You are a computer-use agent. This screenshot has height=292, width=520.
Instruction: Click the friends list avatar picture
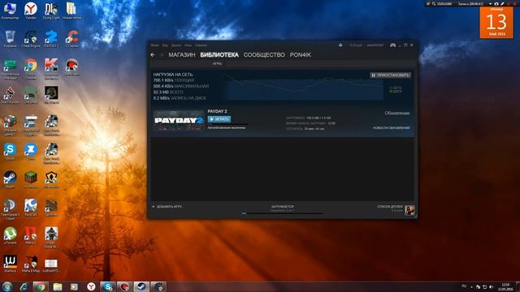click(x=409, y=210)
